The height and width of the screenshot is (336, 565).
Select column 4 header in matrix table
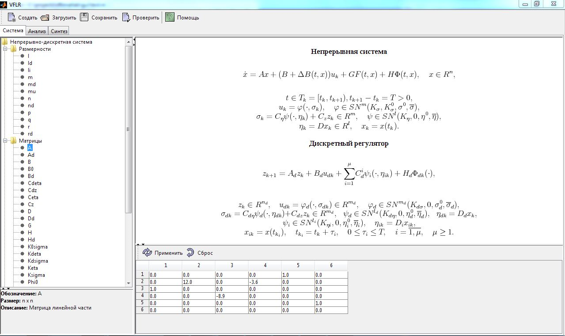click(265, 265)
